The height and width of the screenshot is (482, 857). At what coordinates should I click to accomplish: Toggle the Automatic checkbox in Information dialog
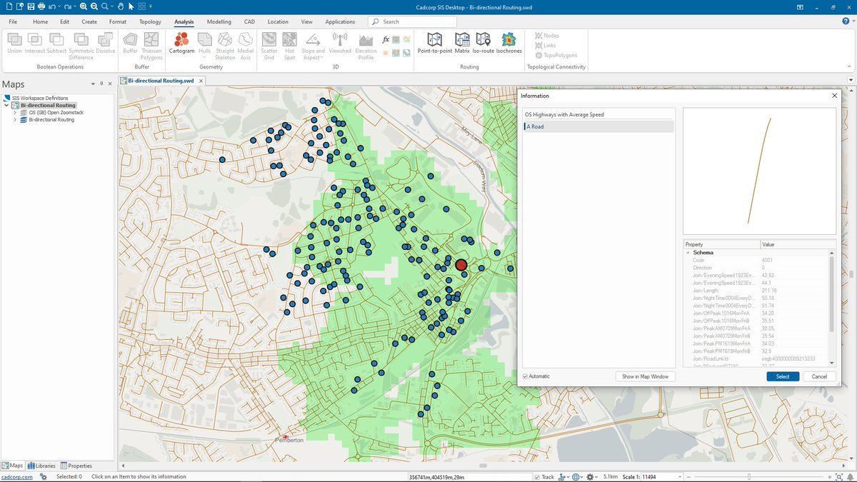tap(526, 376)
